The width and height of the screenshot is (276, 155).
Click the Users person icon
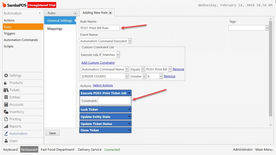6,141
